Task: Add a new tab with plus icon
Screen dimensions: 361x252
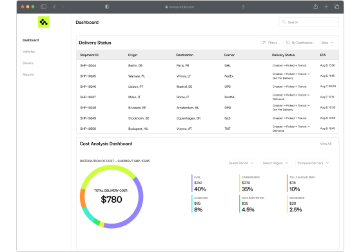Action: point(326,7)
